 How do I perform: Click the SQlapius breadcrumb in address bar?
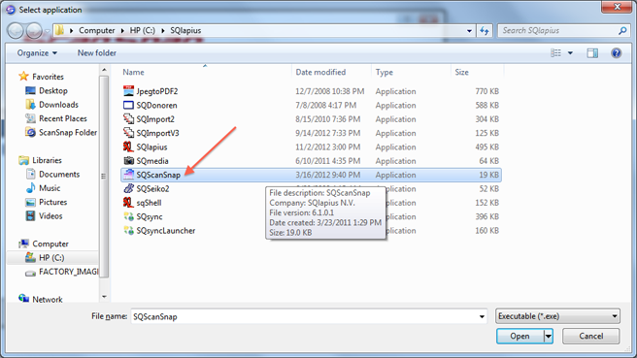pos(185,30)
